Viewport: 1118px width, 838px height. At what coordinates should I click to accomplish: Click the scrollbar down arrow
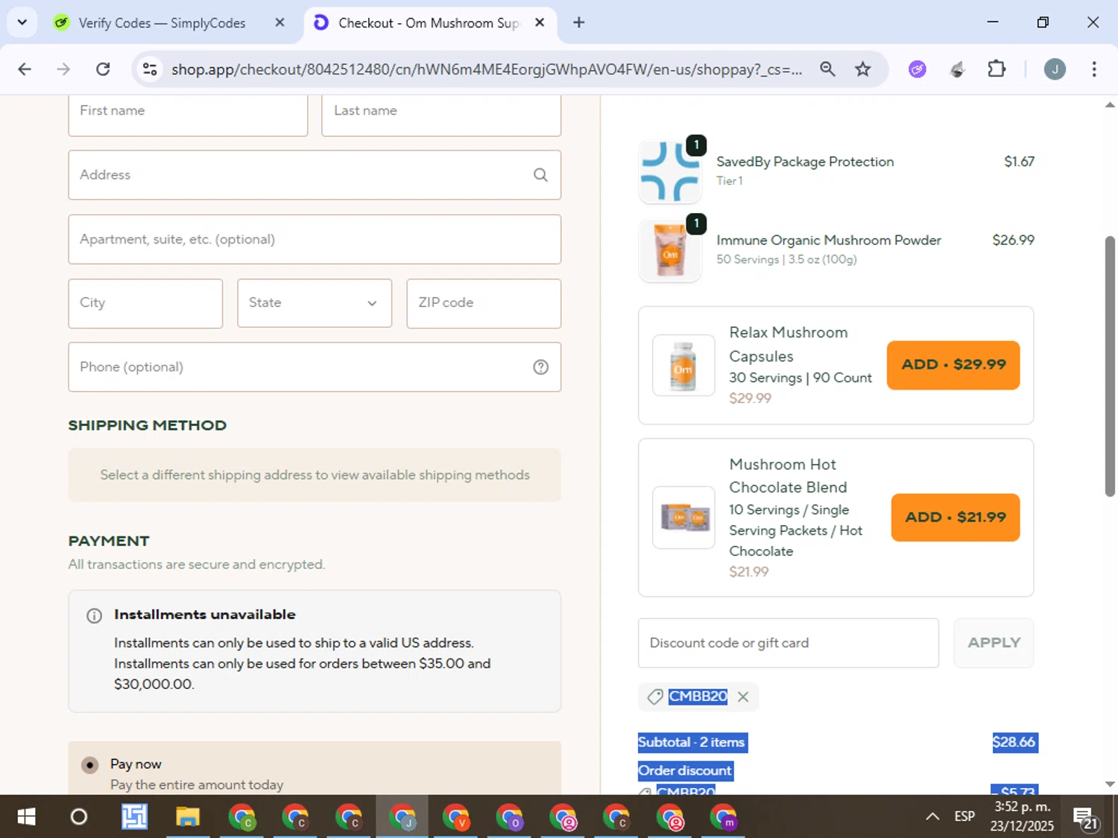pos(1110,784)
